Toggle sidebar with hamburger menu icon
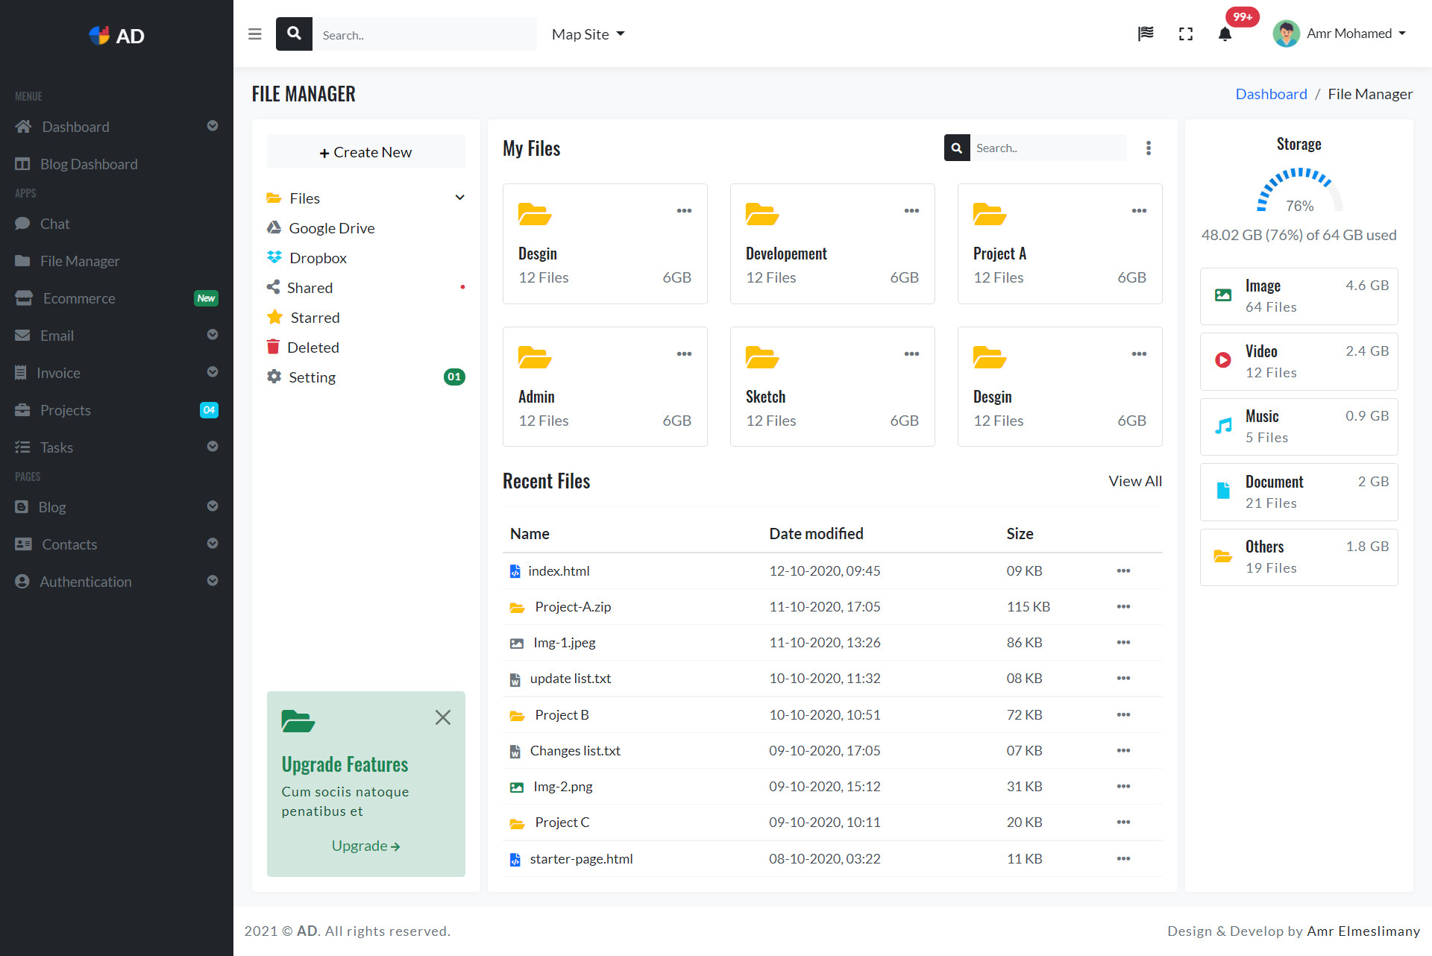 point(255,34)
